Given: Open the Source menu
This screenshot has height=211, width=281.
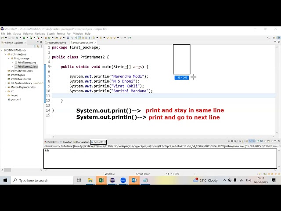Looking at the screenshot, I should click(17, 34).
